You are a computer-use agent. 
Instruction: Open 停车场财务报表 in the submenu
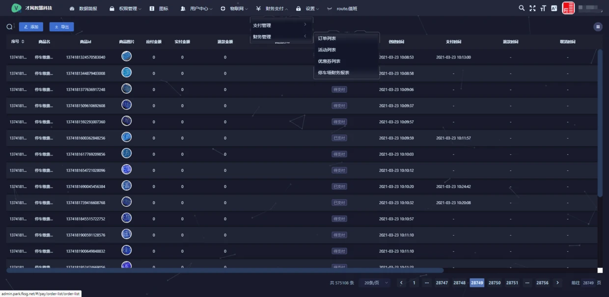(347, 72)
